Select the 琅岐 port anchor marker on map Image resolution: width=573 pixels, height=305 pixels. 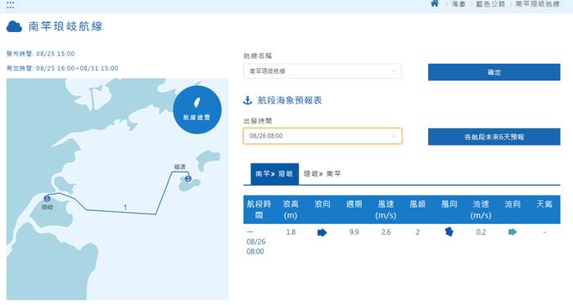(x=47, y=199)
